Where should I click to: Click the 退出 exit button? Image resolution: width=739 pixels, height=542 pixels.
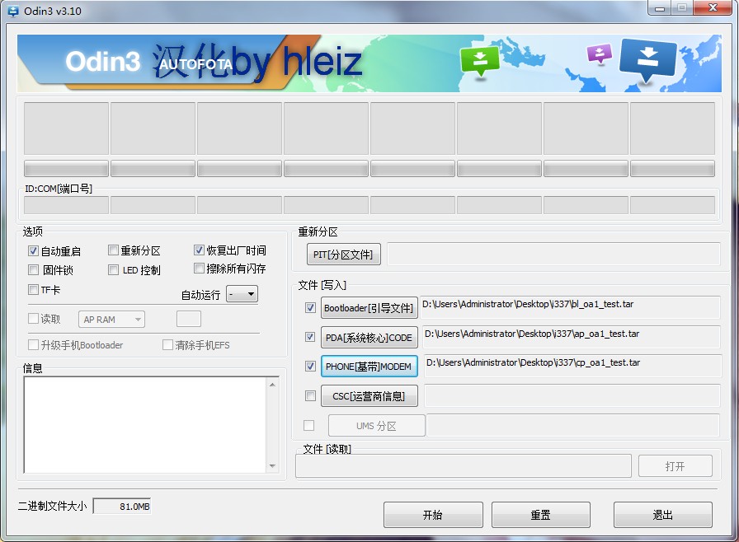pos(662,515)
